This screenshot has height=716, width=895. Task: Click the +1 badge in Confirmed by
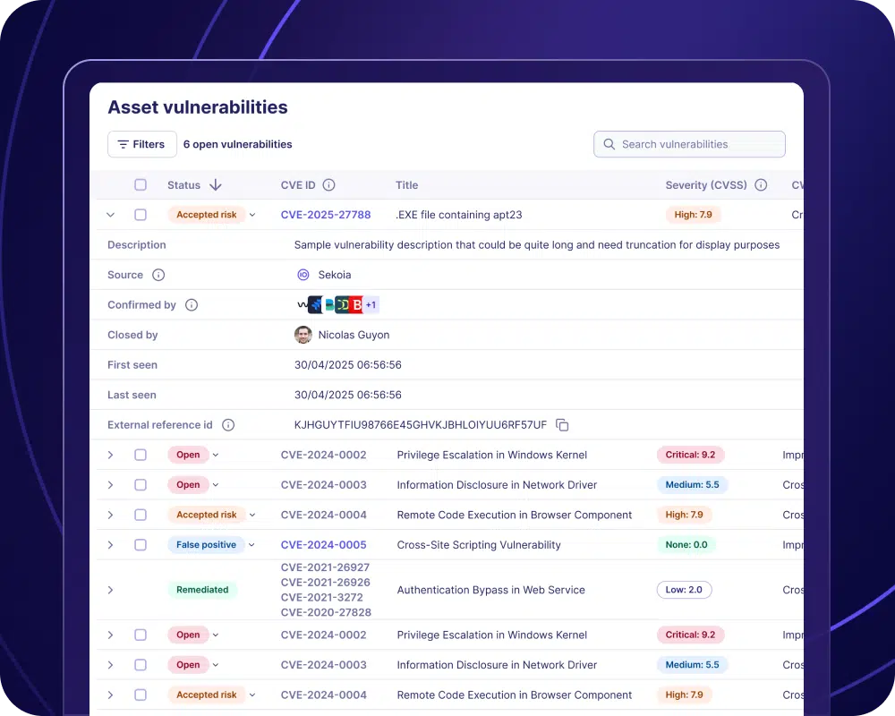[x=371, y=305]
